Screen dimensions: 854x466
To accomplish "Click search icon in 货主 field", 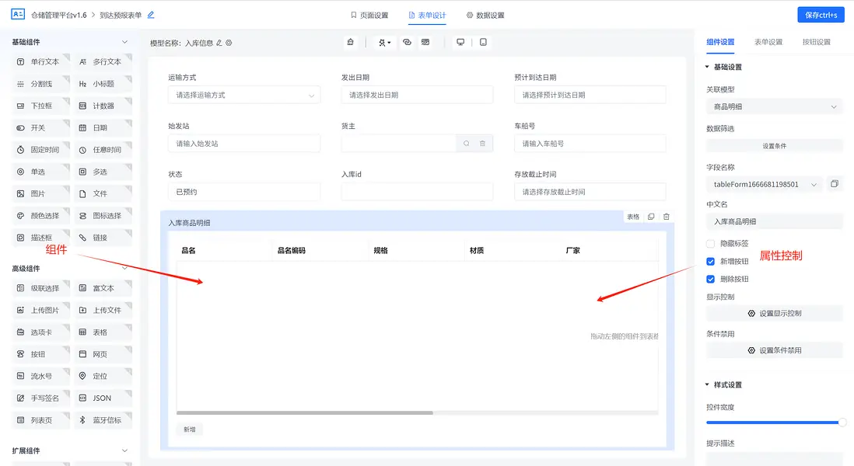I will click(x=466, y=144).
